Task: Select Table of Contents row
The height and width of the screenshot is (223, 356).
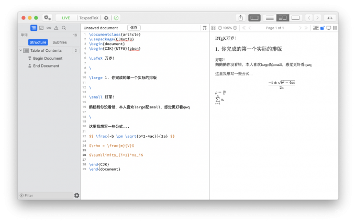Action: click(49, 50)
